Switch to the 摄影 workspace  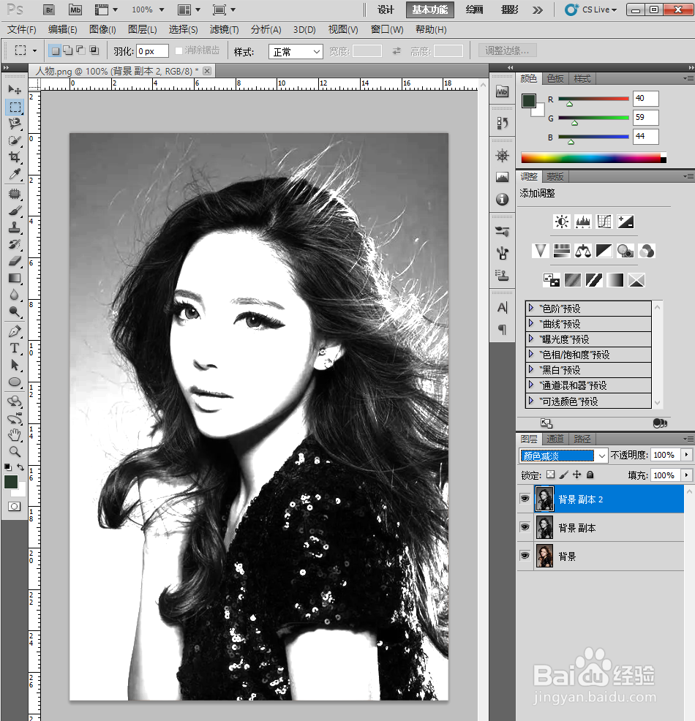point(510,10)
